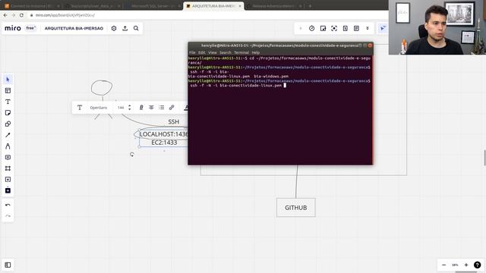Open text color picker
Screen dimensions: 486x273
tap(185, 108)
